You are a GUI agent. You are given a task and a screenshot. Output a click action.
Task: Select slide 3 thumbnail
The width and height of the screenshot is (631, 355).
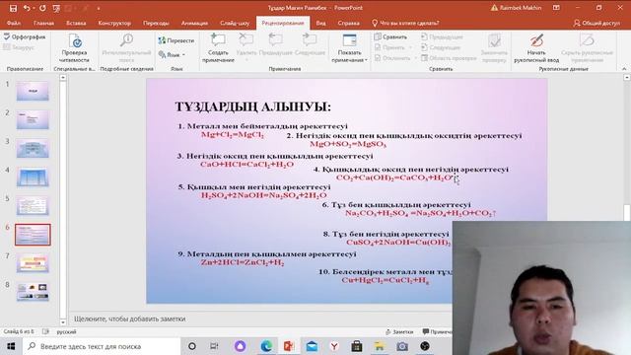[33, 149]
